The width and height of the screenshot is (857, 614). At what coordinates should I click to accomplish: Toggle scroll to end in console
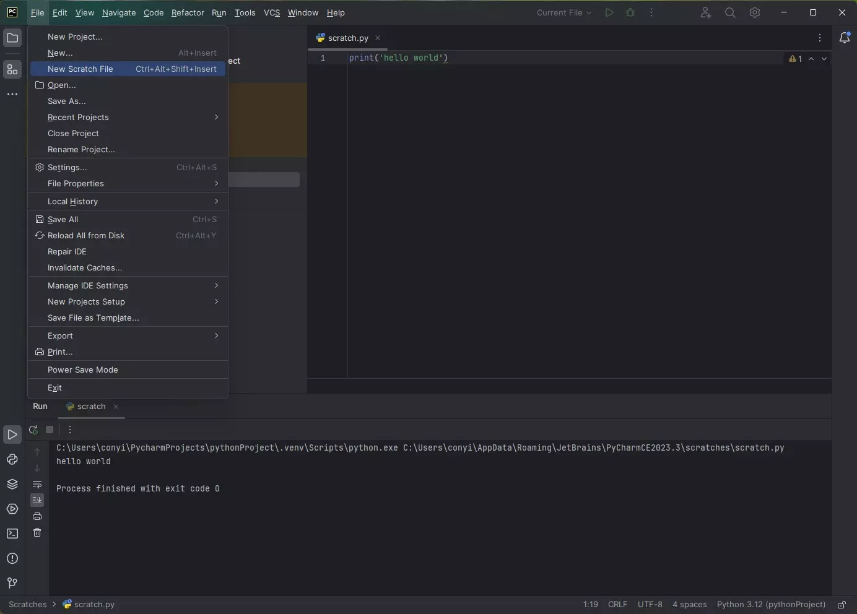pyautogui.click(x=37, y=500)
